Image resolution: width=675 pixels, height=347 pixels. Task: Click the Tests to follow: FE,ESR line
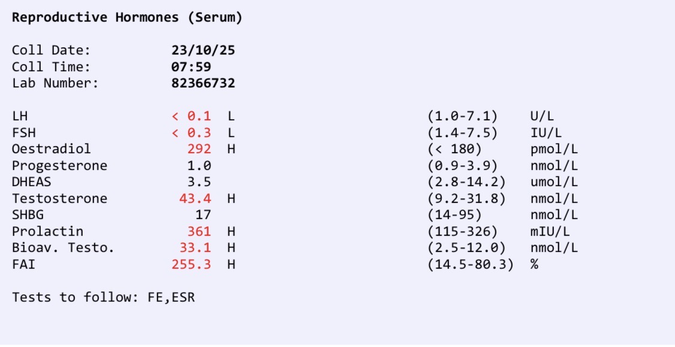pos(103,297)
